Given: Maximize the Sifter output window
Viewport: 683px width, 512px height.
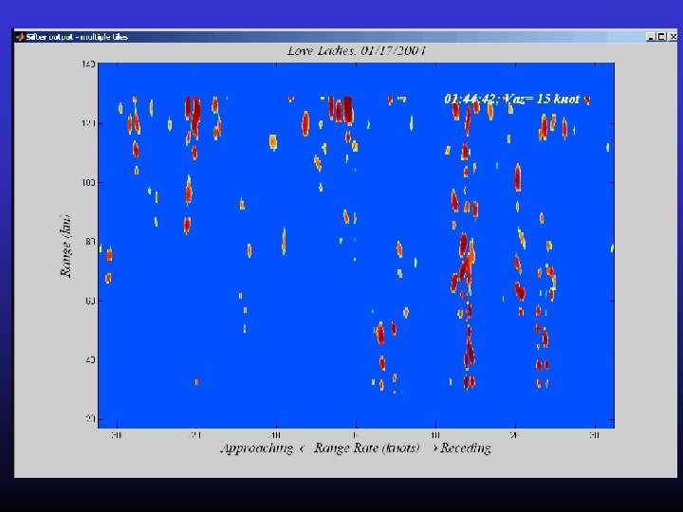Looking at the screenshot, I should (x=661, y=37).
